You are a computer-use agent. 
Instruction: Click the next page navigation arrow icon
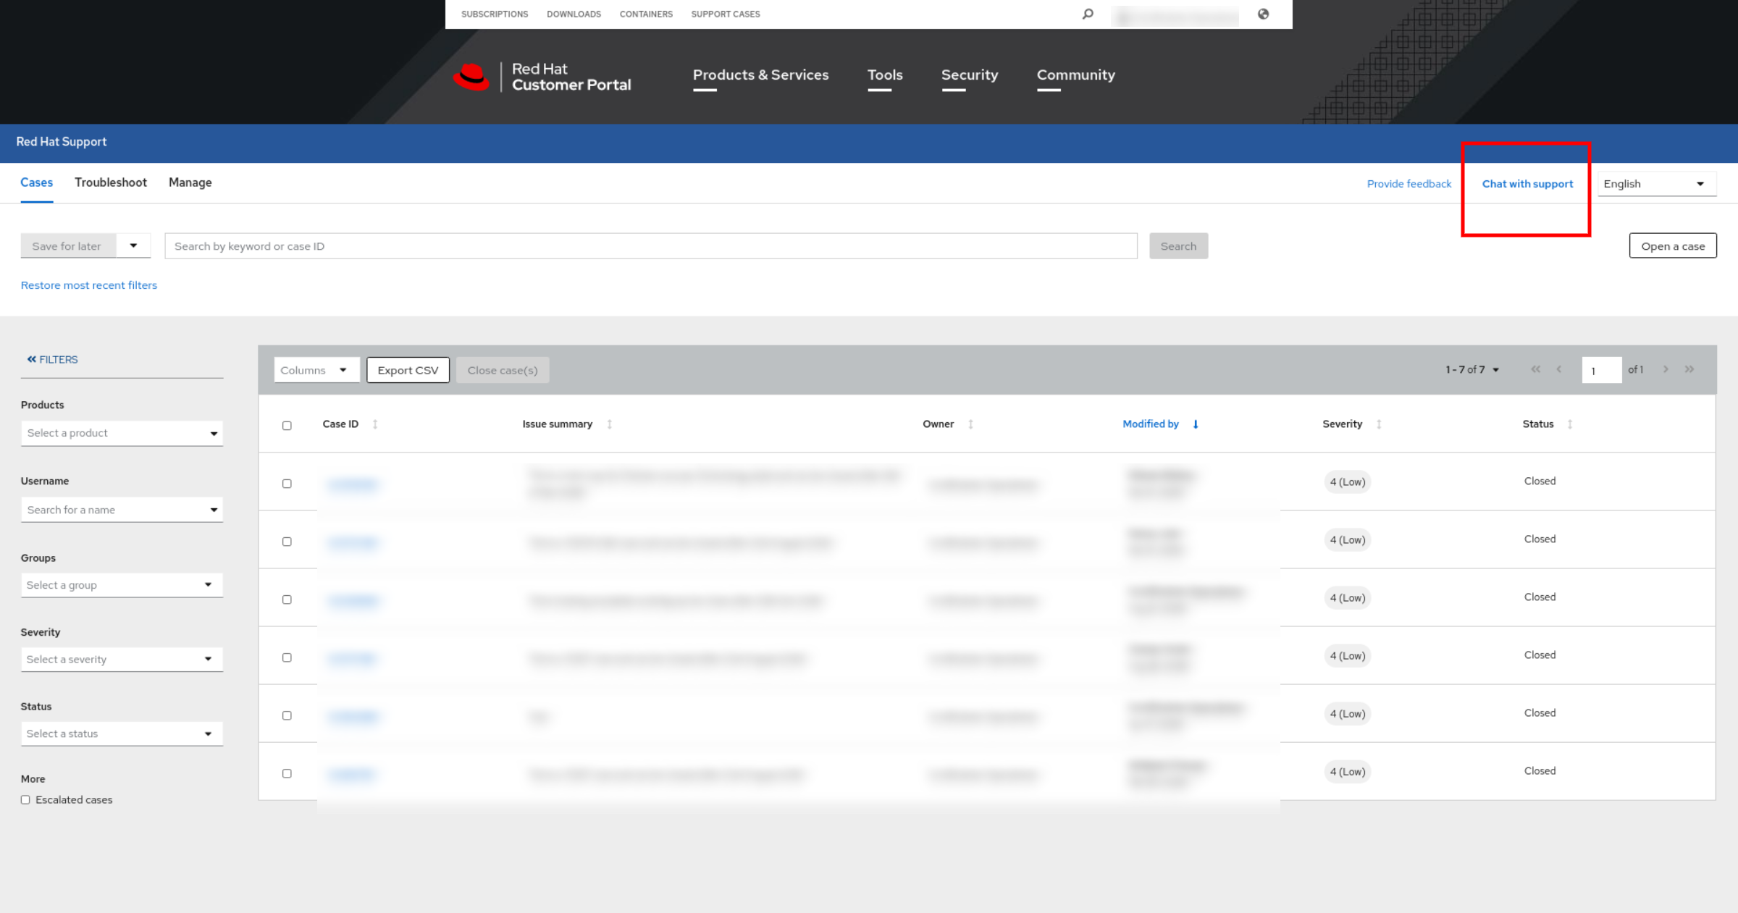click(1666, 369)
